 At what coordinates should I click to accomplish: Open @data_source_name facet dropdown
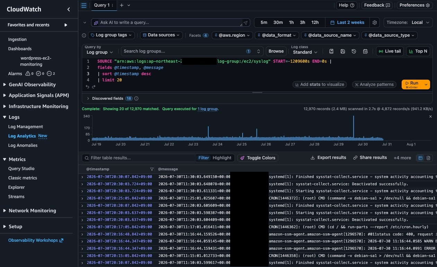[x=330, y=35]
